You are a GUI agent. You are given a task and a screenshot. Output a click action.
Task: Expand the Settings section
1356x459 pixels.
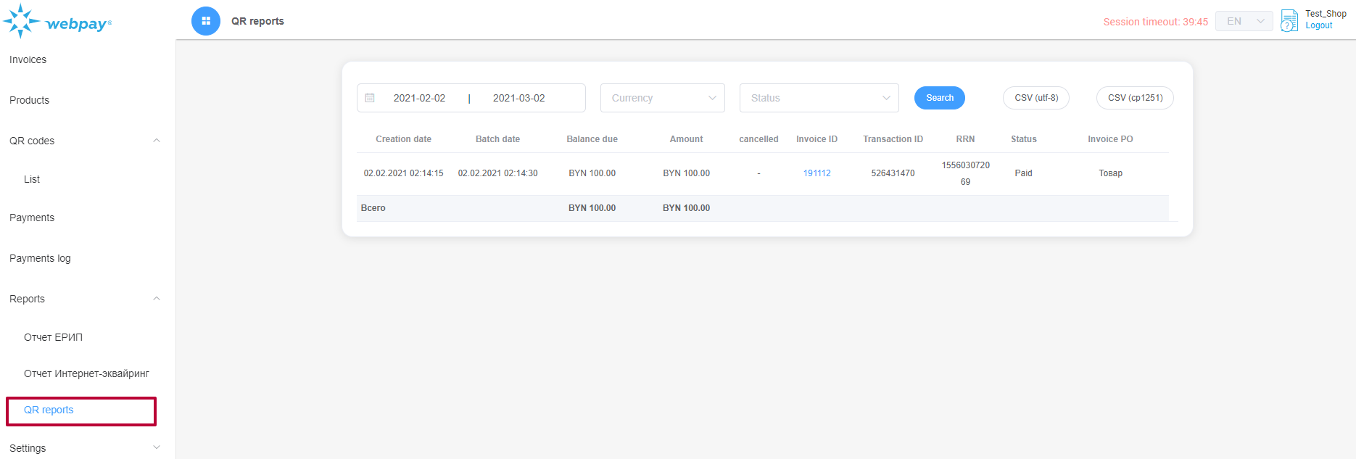pyautogui.click(x=157, y=448)
